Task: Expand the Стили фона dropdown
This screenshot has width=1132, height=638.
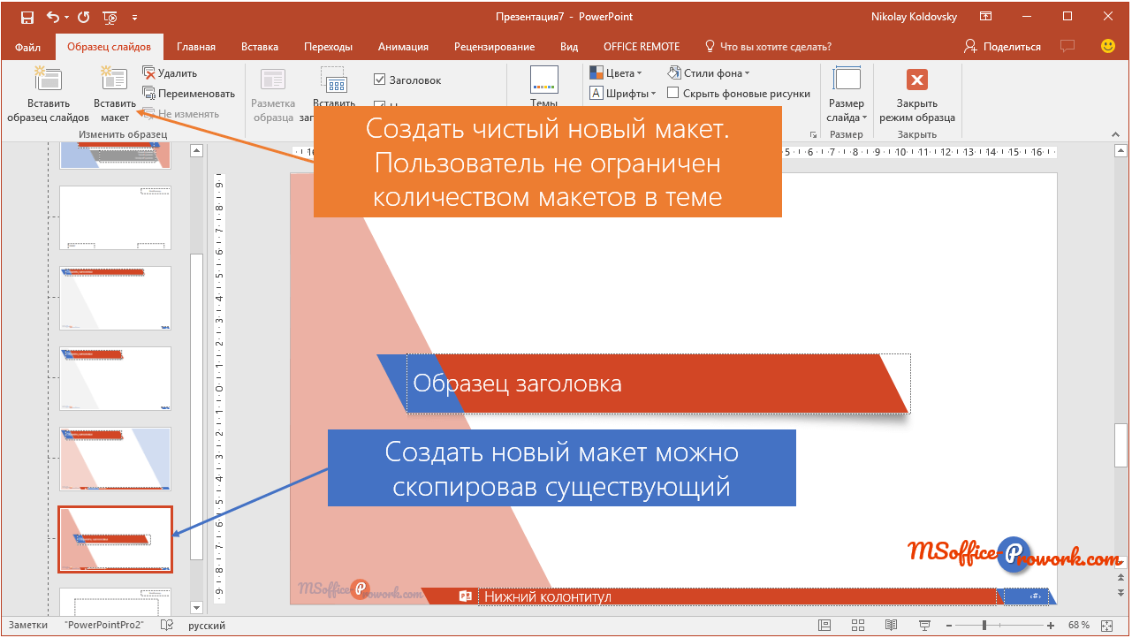Action: 709,73
